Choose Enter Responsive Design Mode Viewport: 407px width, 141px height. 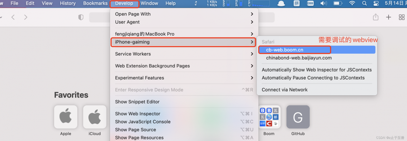(184, 90)
